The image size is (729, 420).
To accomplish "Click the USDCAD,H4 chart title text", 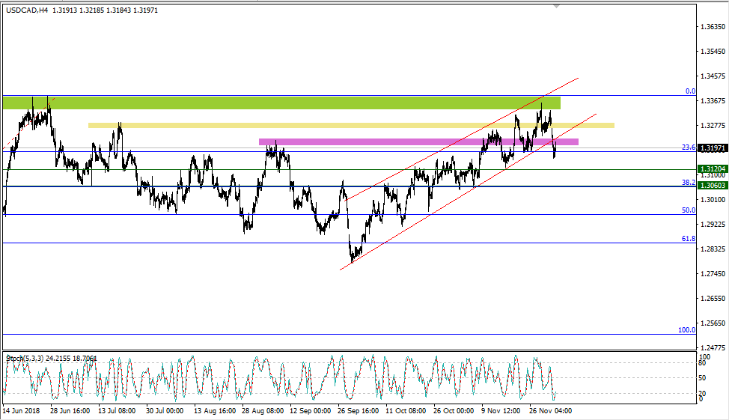I will click(x=27, y=10).
